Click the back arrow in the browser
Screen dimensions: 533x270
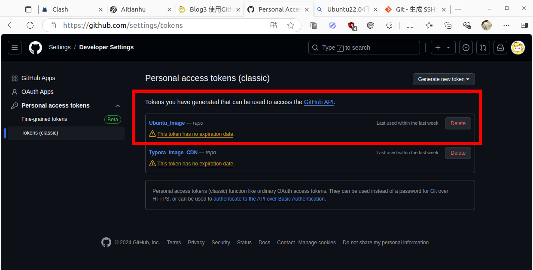11,25
